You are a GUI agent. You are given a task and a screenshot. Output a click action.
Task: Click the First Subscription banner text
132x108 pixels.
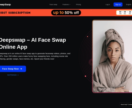15,13
